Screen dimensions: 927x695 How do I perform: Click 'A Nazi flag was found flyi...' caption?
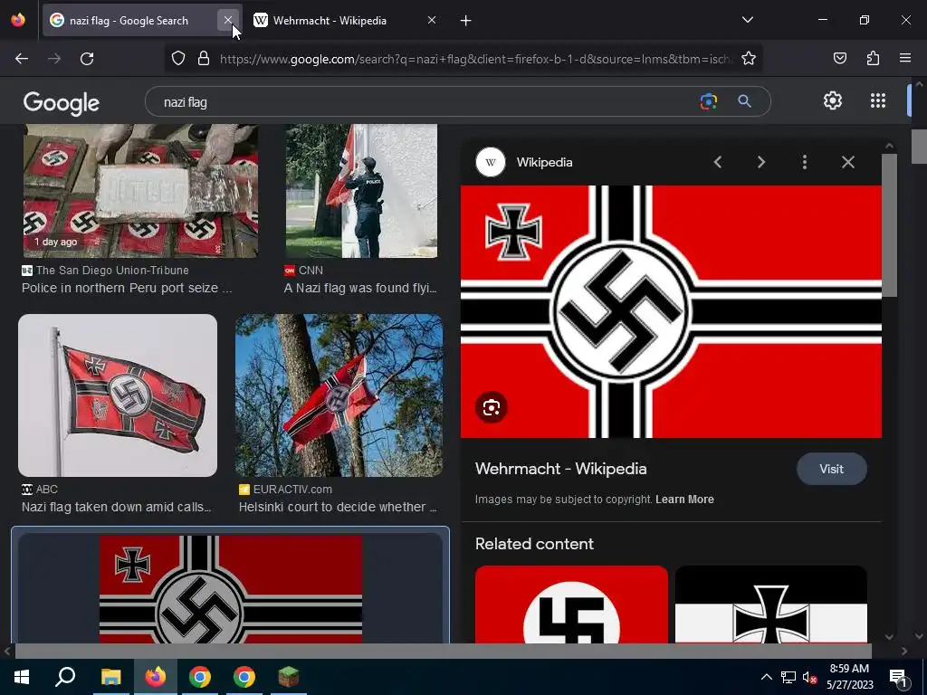pyautogui.click(x=360, y=289)
